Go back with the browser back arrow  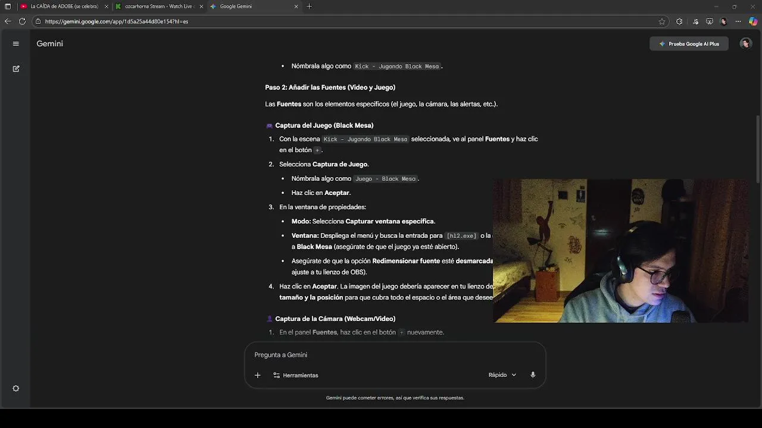[x=8, y=21]
